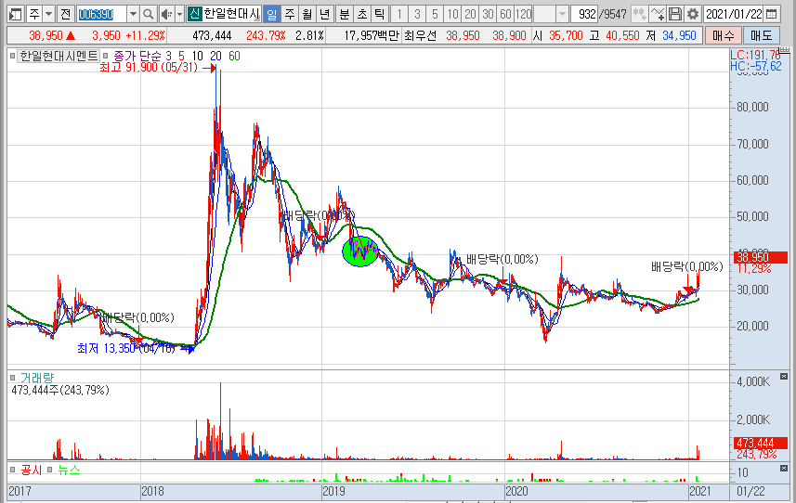Image resolution: width=796 pixels, height=503 pixels.
Task: Open chart settings gear icon
Action: 692,14
